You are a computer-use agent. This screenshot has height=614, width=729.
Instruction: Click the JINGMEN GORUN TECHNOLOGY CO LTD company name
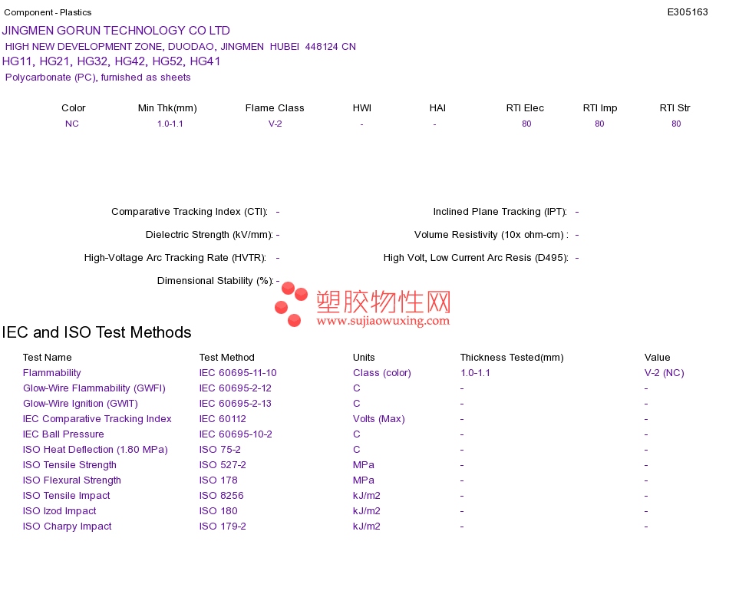[x=116, y=31]
